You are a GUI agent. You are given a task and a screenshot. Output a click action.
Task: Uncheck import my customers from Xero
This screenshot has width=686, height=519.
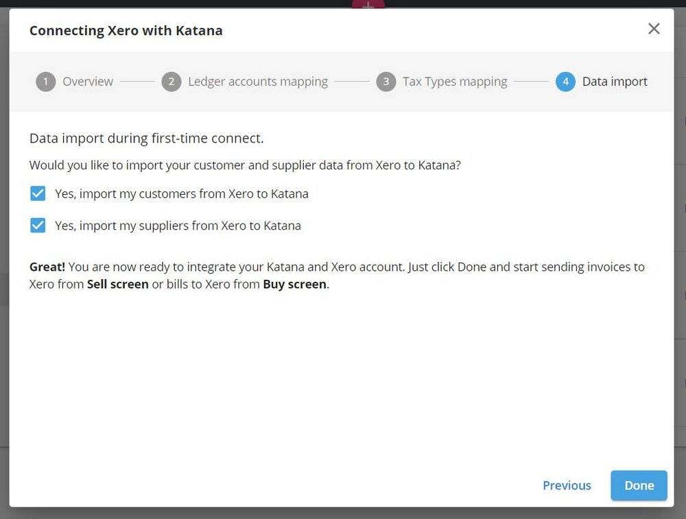coord(38,193)
